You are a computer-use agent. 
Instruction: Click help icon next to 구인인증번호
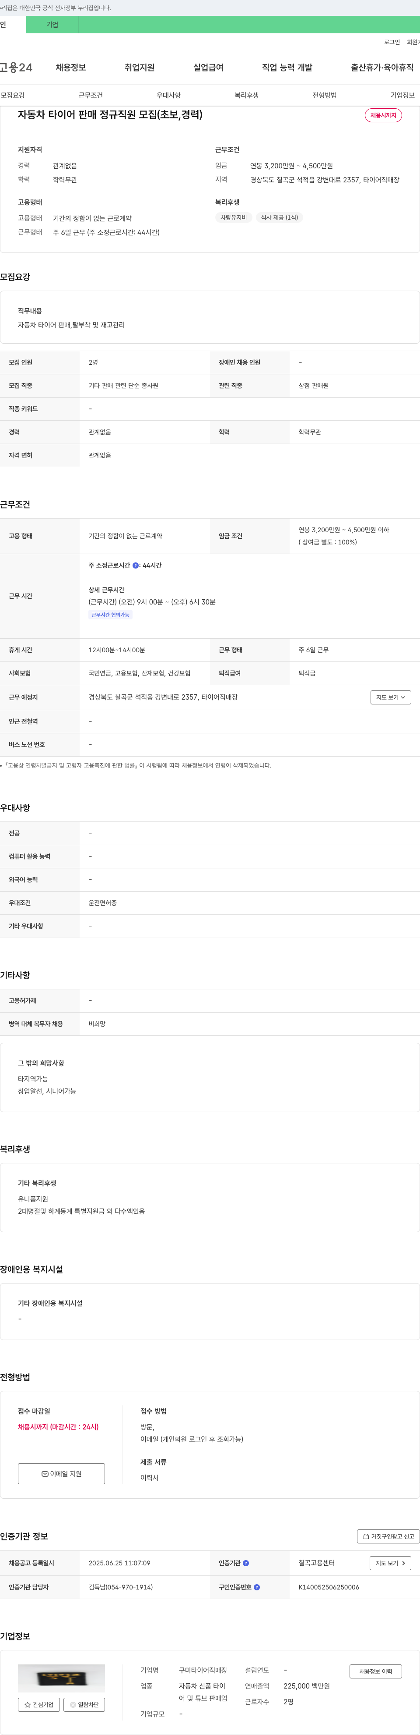pos(257,1588)
